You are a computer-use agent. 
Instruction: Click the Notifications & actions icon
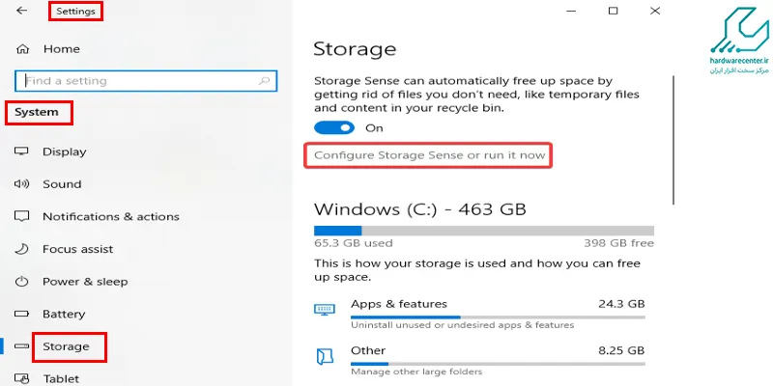21,216
